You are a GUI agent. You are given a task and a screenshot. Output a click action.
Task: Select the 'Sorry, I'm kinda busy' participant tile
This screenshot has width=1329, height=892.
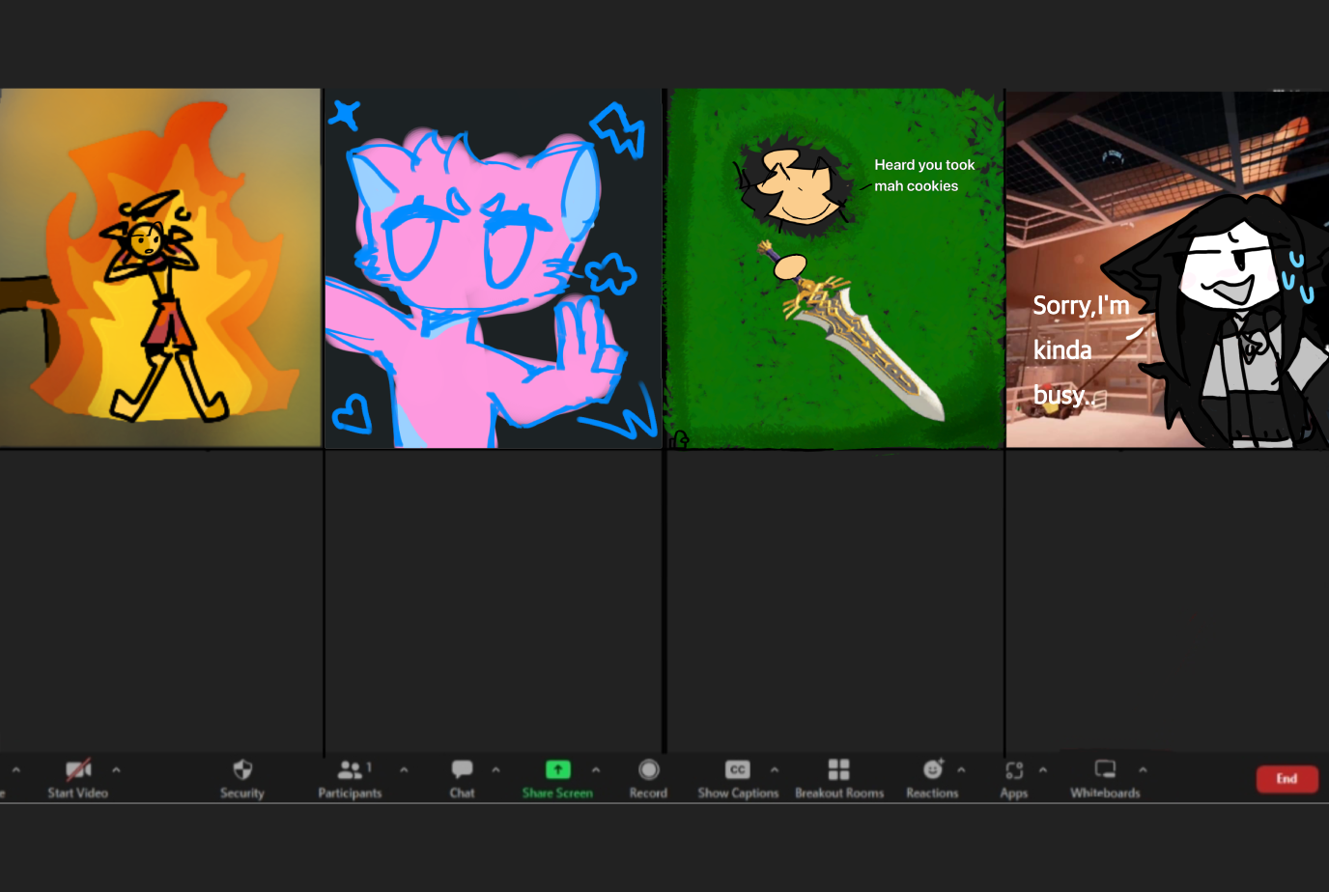(x=1167, y=268)
